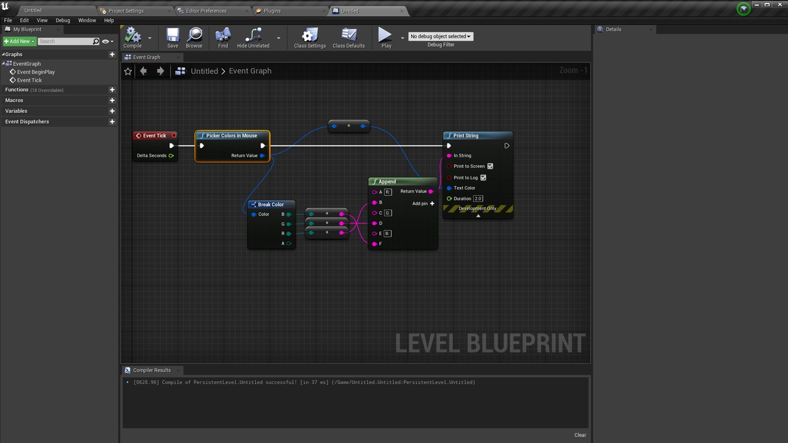This screenshot has width=788, height=443.
Task: Edit the Duration value field on Print String
Action: 478,199
